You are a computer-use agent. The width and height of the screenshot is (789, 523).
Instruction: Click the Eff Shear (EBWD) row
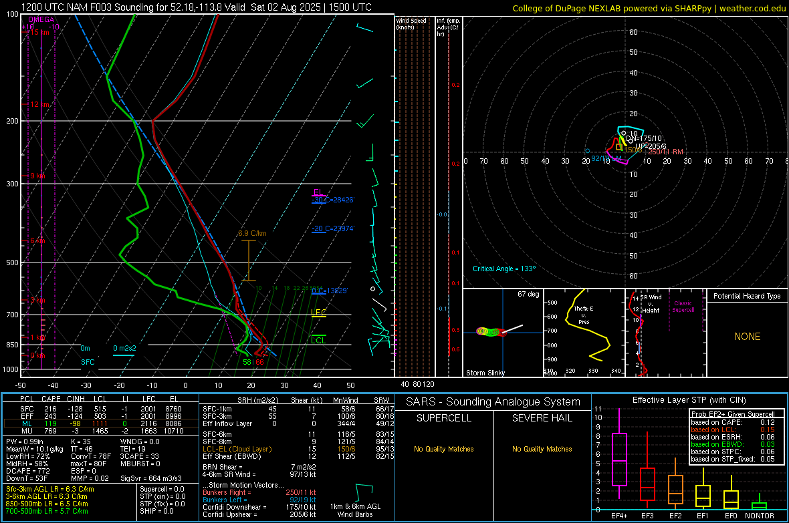click(x=298, y=457)
